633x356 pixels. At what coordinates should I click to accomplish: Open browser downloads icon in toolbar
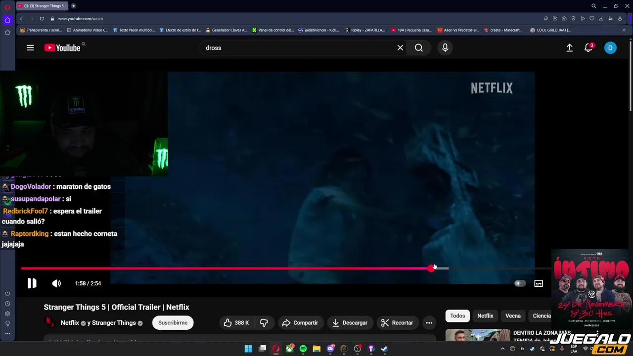point(601,19)
